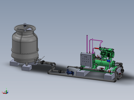This screenshot has width=134, height=100.
Task: Select the blue circulation pump
Action: [70, 73]
